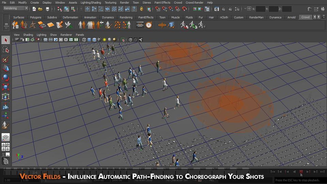Viewport: 327px width, 184px height.
Task: Open the Renderer viewport menu
Action: click(66, 35)
